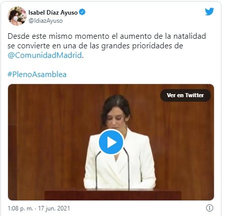Click the dark lectern at video bottom

point(113,195)
